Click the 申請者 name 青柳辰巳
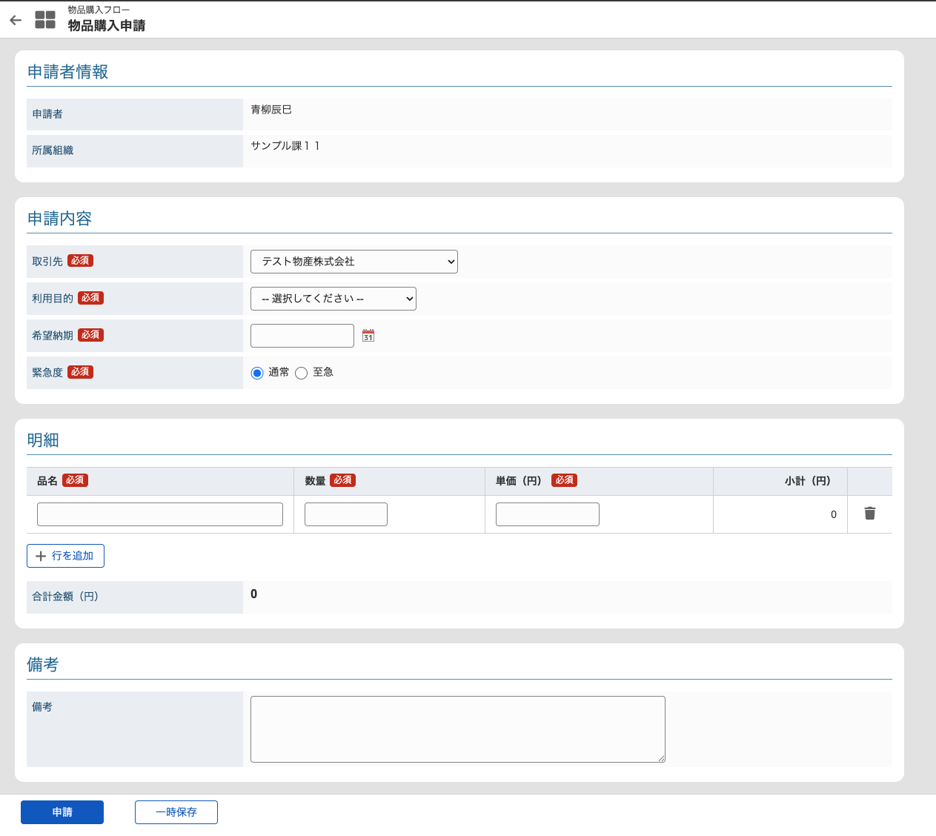Viewport: 936px width, 836px height. click(271, 110)
